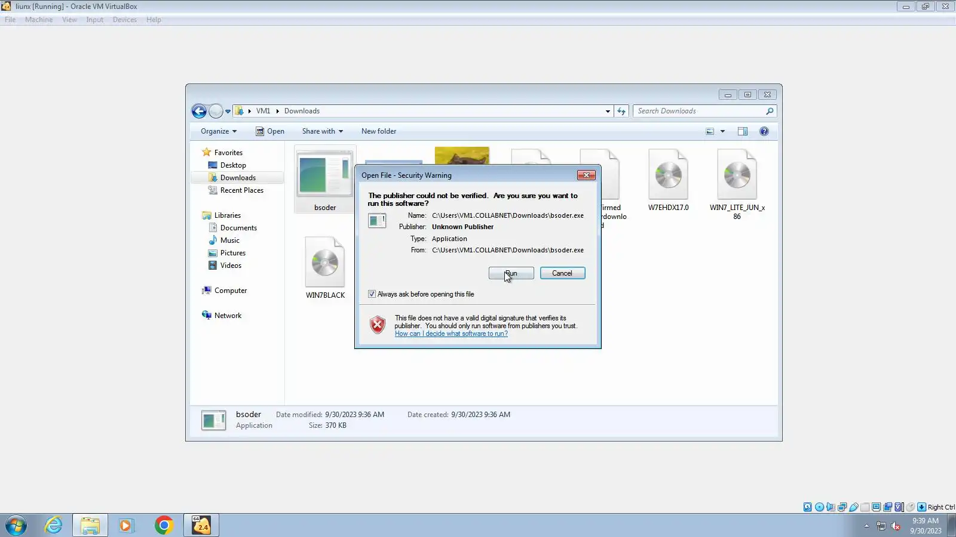
Task: Open the VirtualBox Help menu
Action: 154,20
